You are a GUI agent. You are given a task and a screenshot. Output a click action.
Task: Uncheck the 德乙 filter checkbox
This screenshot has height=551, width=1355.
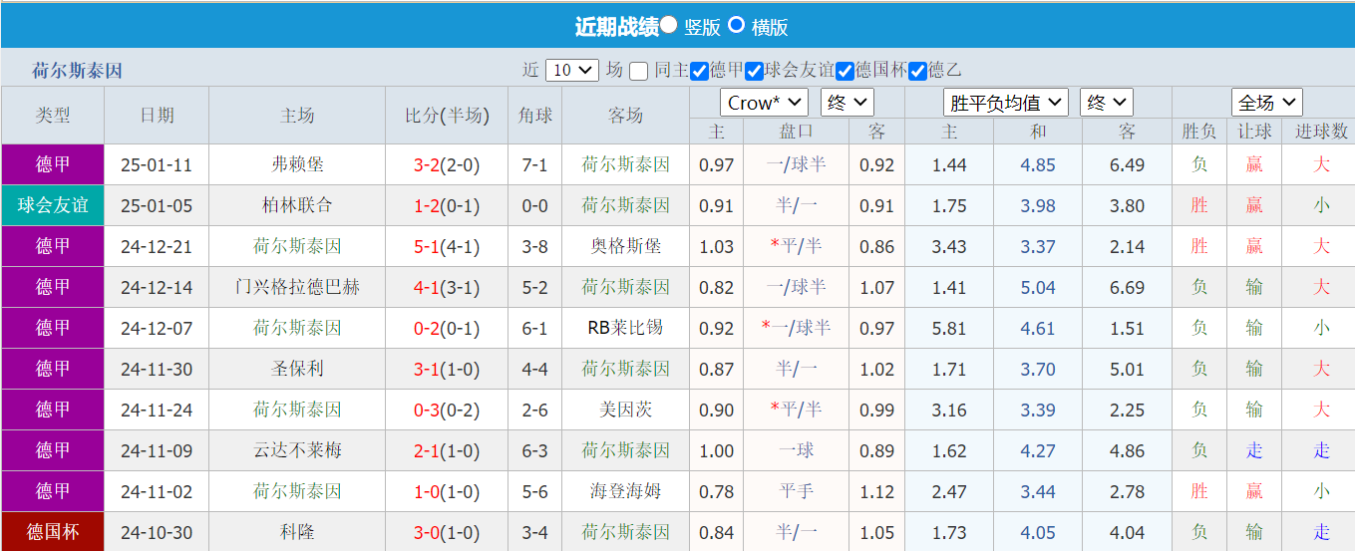(918, 71)
